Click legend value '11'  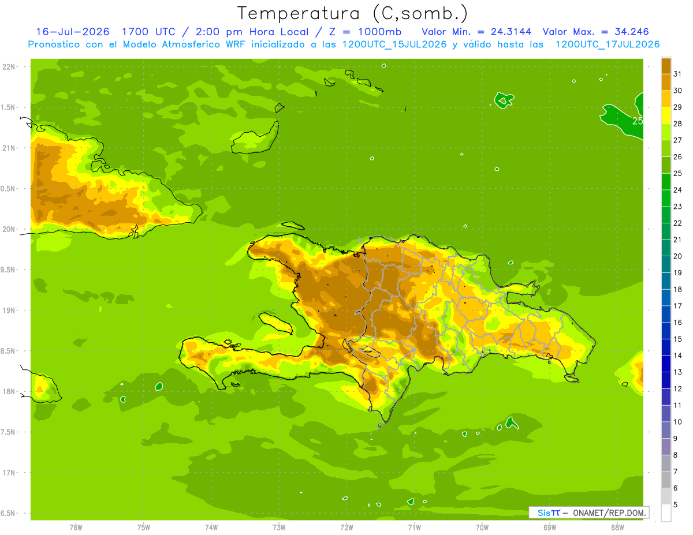(x=677, y=405)
